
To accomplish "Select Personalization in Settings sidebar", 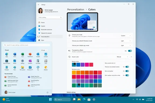I will (x=50, y=36).
